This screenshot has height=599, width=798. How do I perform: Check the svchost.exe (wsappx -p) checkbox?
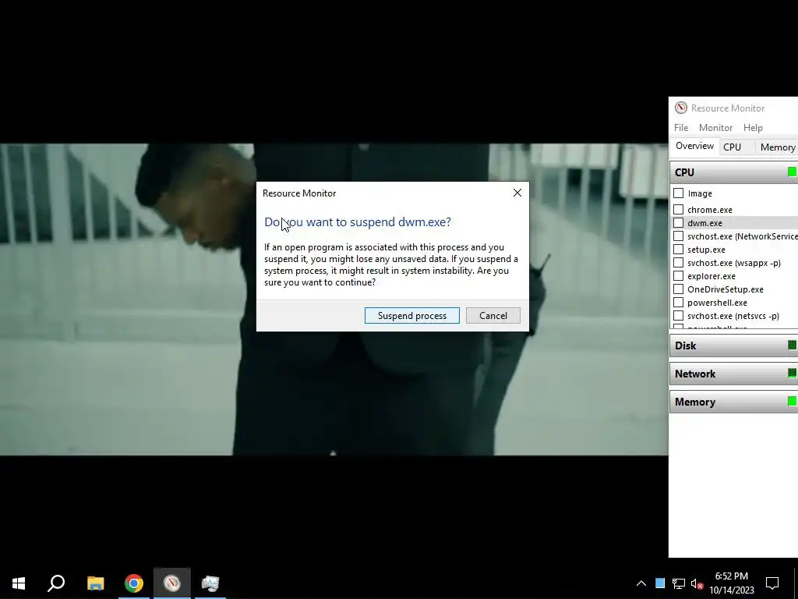click(679, 262)
